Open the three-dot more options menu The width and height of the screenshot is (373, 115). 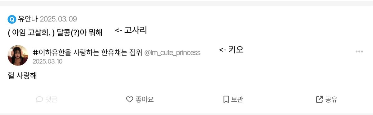click(359, 52)
